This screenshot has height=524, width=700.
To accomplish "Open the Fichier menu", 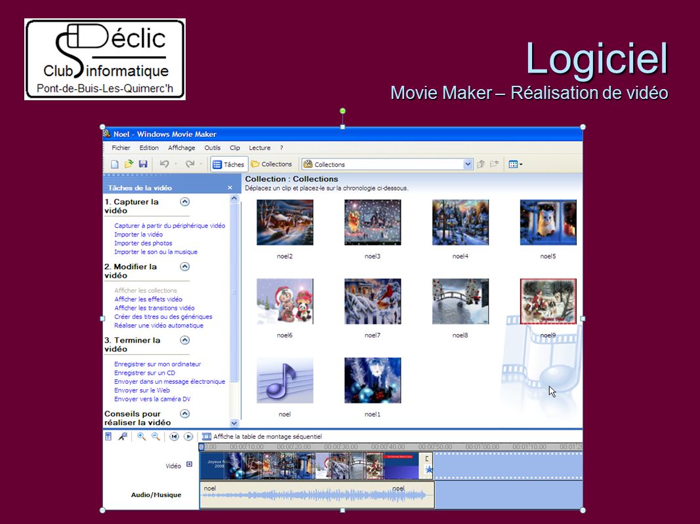I will click(x=121, y=148).
